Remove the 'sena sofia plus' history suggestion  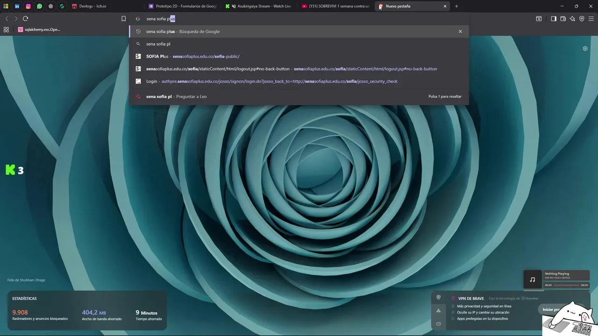point(460,31)
